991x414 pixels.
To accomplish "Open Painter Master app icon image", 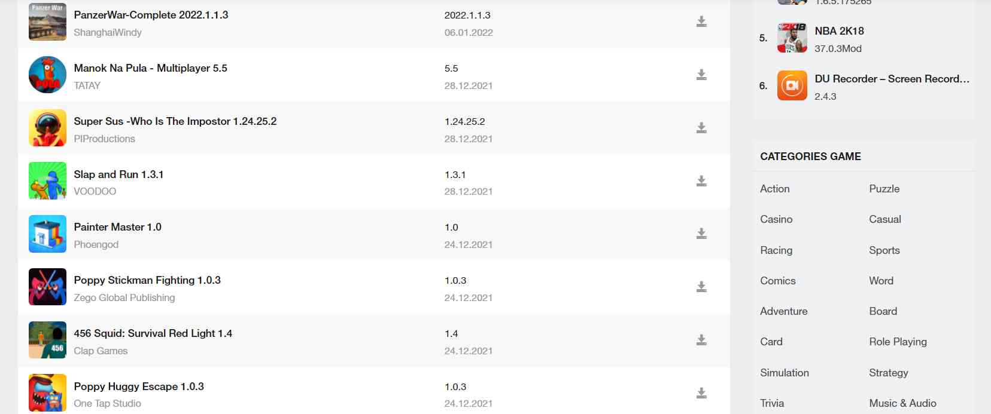I will click(x=47, y=234).
